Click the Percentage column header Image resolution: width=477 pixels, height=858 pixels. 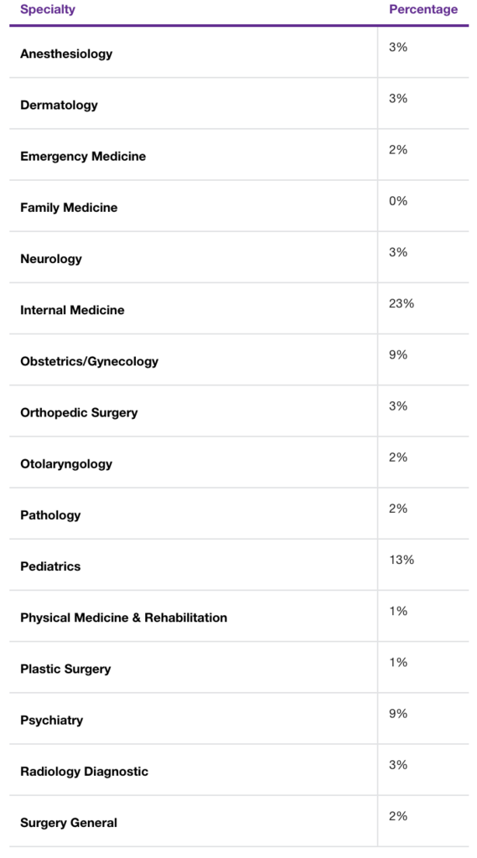pyautogui.click(x=423, y=9)
